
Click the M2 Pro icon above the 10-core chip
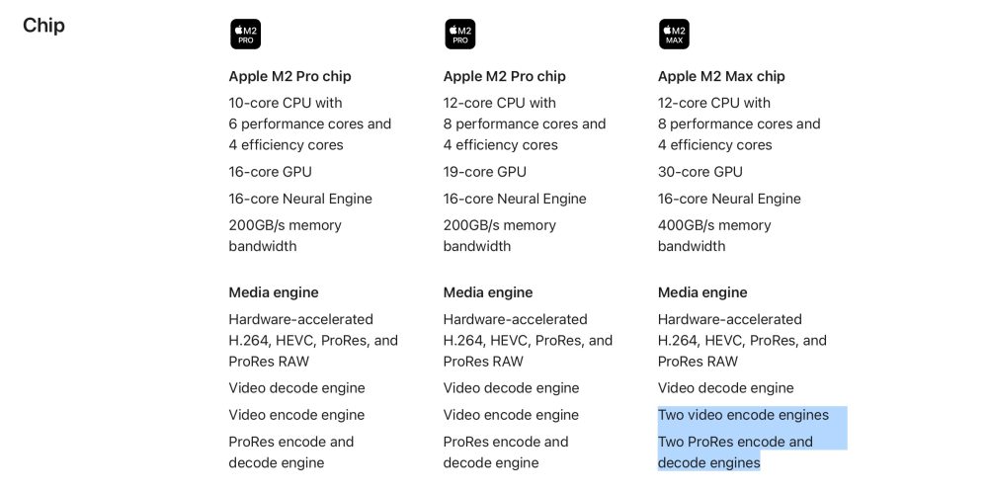click(x=245, y=35)
